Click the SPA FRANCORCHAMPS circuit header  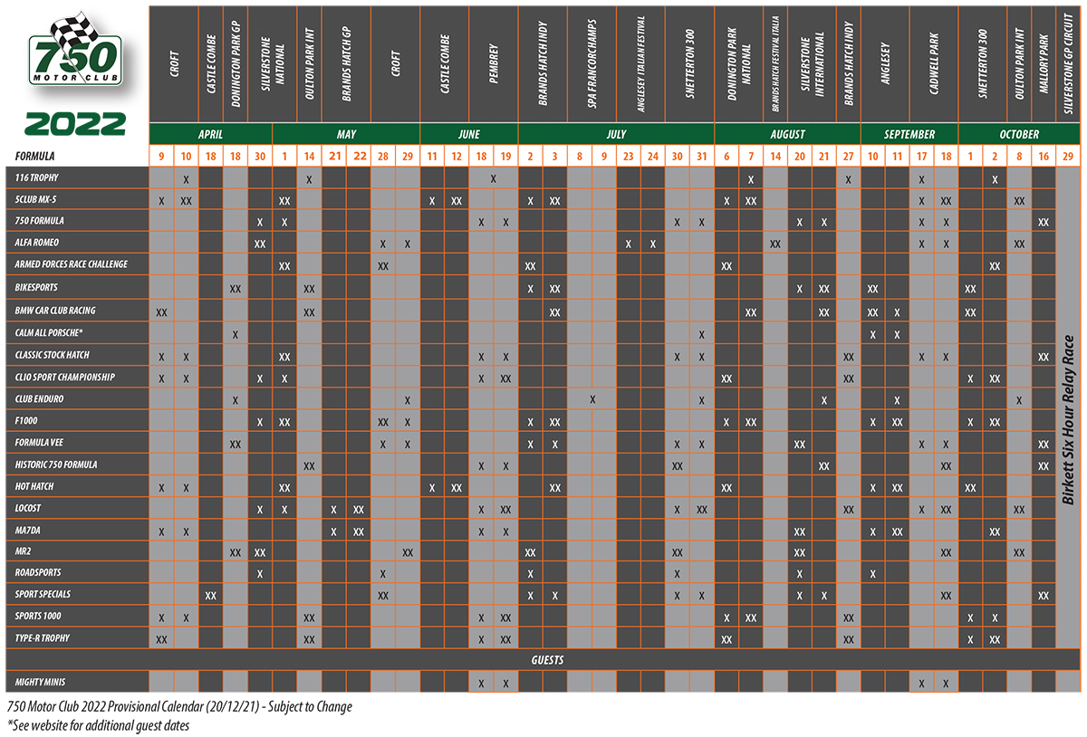pos(592,65)
